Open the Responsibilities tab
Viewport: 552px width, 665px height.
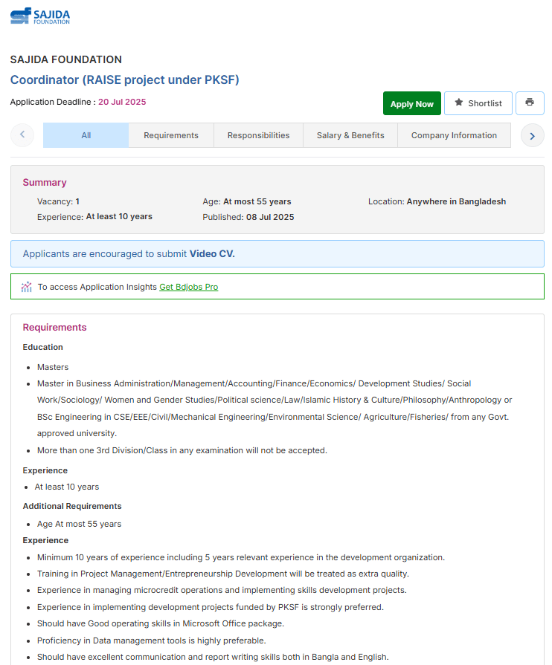(x=258, y=135)
